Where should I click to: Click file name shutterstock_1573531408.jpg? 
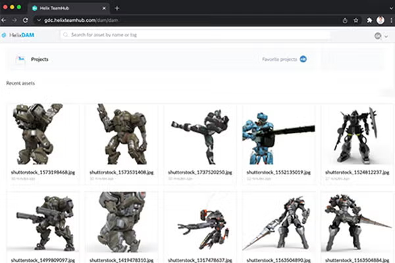(x=122, y=172)
